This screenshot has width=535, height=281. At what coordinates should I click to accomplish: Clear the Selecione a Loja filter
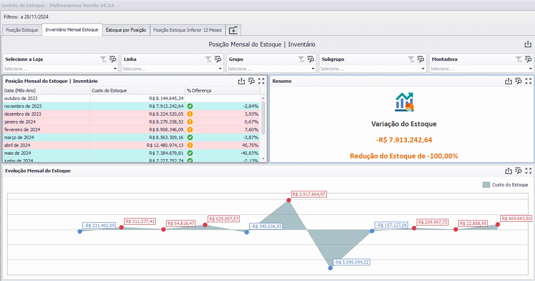[103, 59]
